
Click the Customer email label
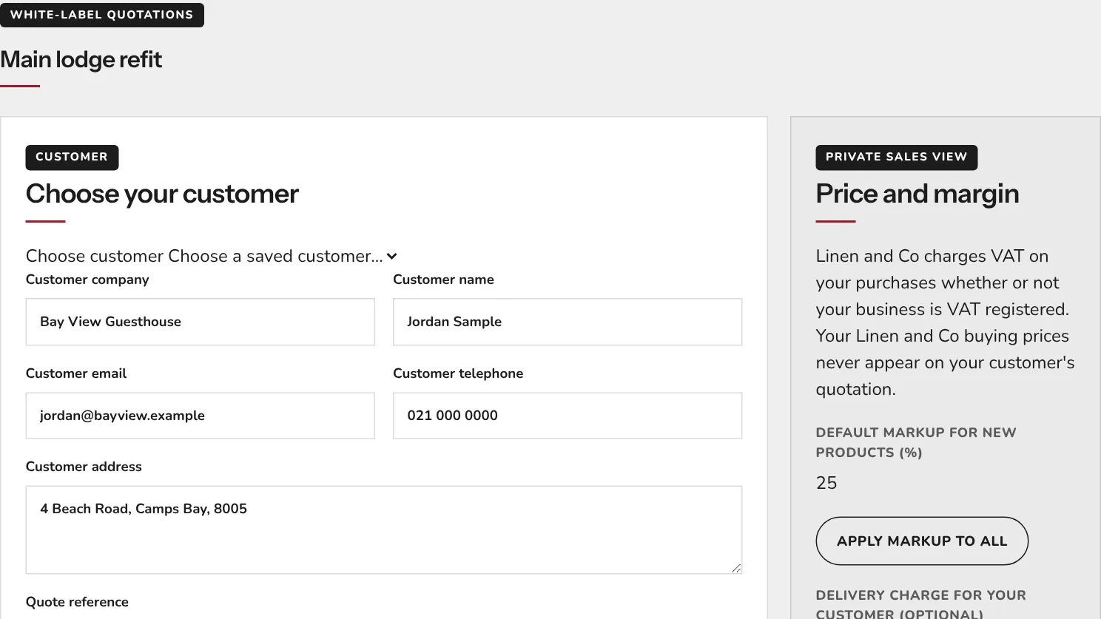tap(76, 373)
